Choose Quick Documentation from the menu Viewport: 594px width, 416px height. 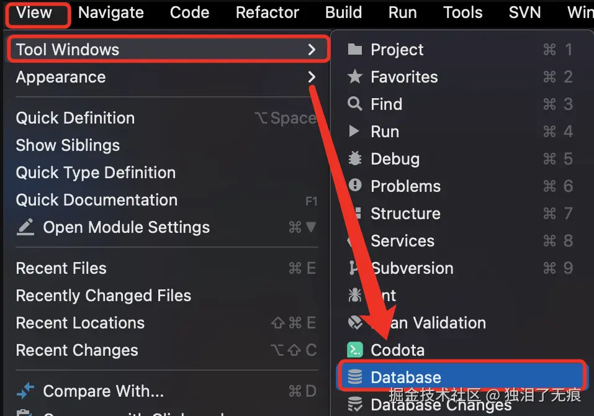(97, 200)
